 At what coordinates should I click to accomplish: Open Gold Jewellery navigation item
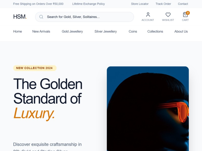point(72,31)
